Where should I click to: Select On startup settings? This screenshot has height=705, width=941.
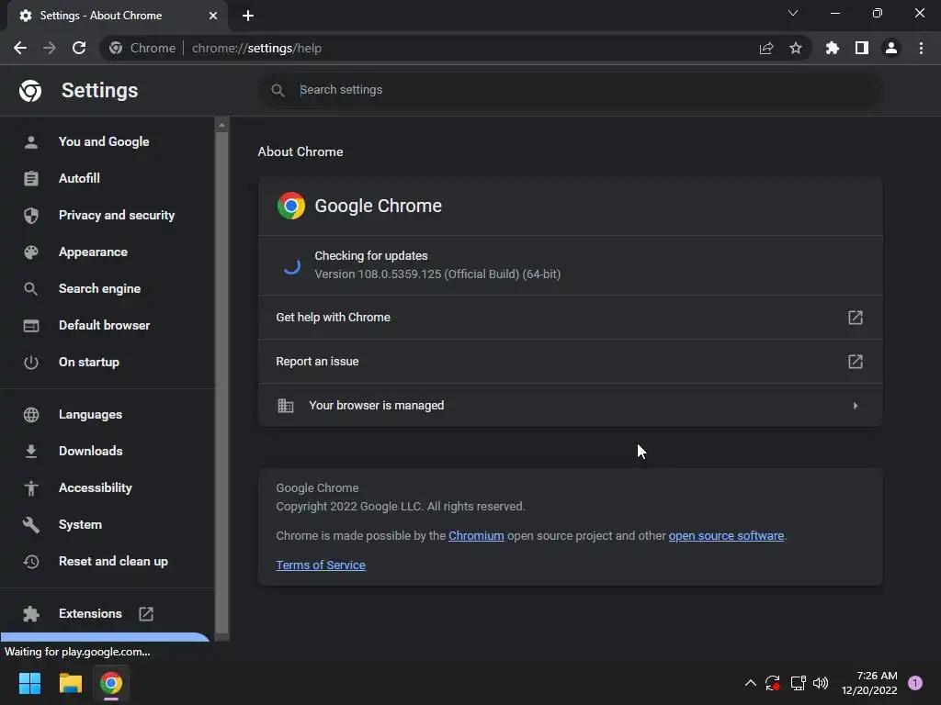[107, 362]
